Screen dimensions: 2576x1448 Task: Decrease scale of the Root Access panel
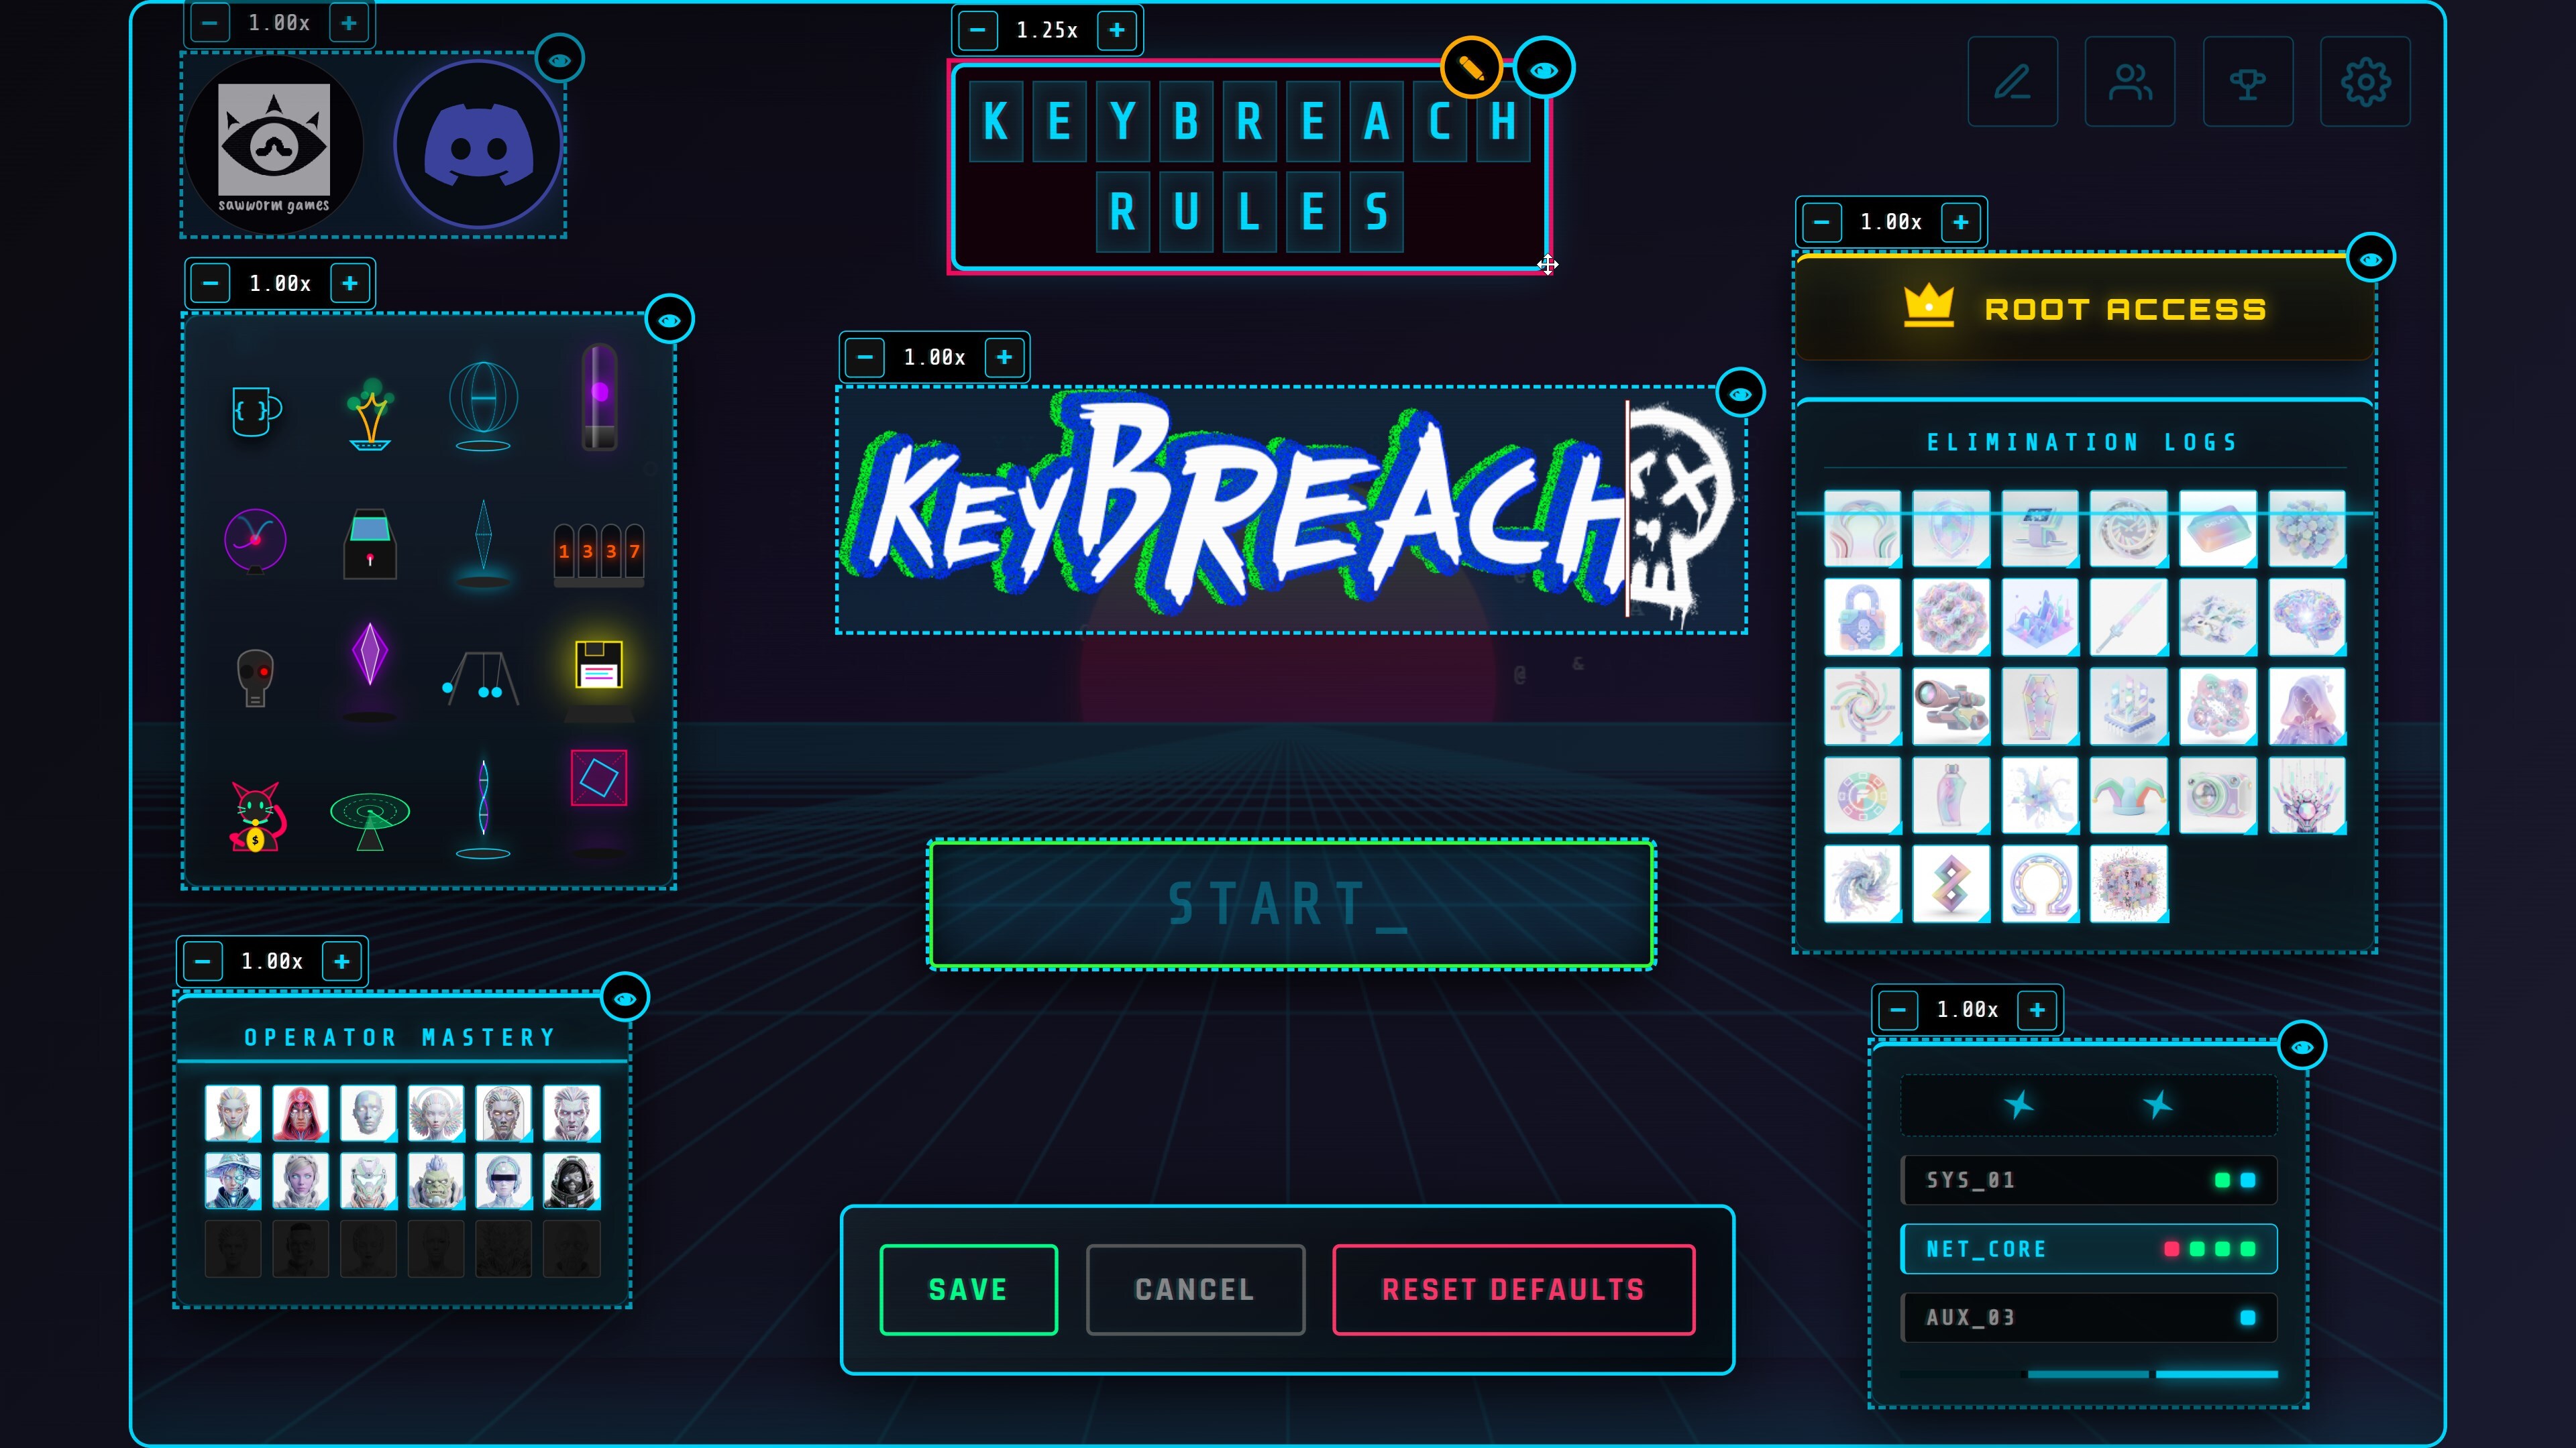(1821, 222)
